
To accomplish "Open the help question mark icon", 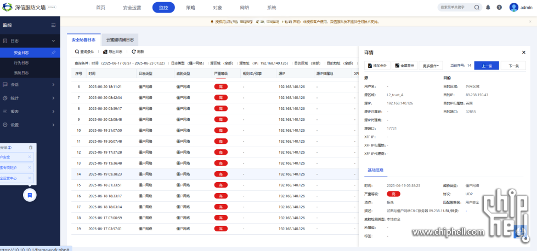I will click(x=499, y=8).
